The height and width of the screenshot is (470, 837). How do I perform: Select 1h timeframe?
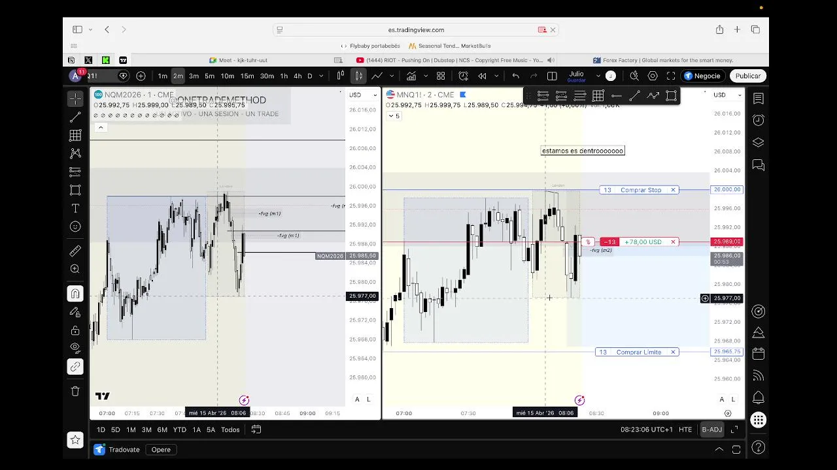point(284,76)
